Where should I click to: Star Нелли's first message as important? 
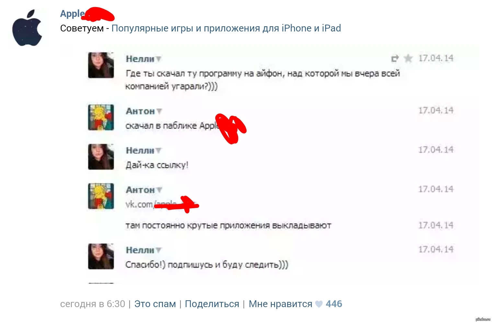click(x=408, y=58)
